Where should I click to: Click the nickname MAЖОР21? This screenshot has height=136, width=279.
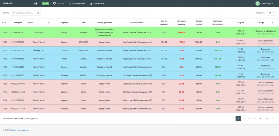pos(84,42)
